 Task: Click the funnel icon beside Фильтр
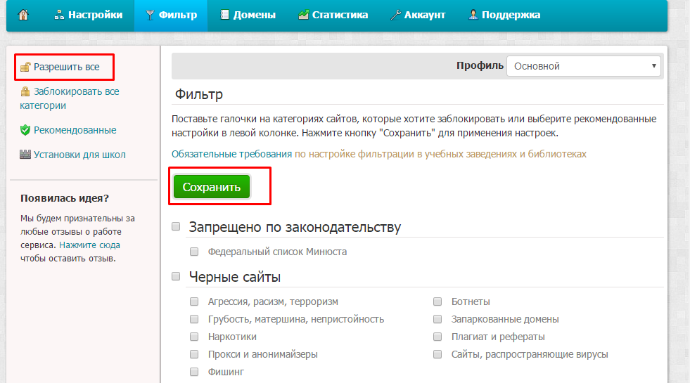(150, 15)
